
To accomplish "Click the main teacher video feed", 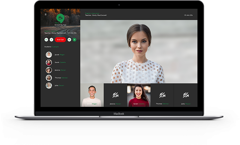I will 139,52.
